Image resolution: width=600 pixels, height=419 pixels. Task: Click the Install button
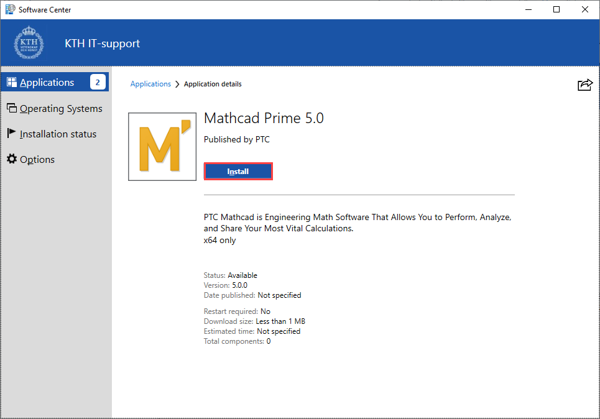point(238,172)
